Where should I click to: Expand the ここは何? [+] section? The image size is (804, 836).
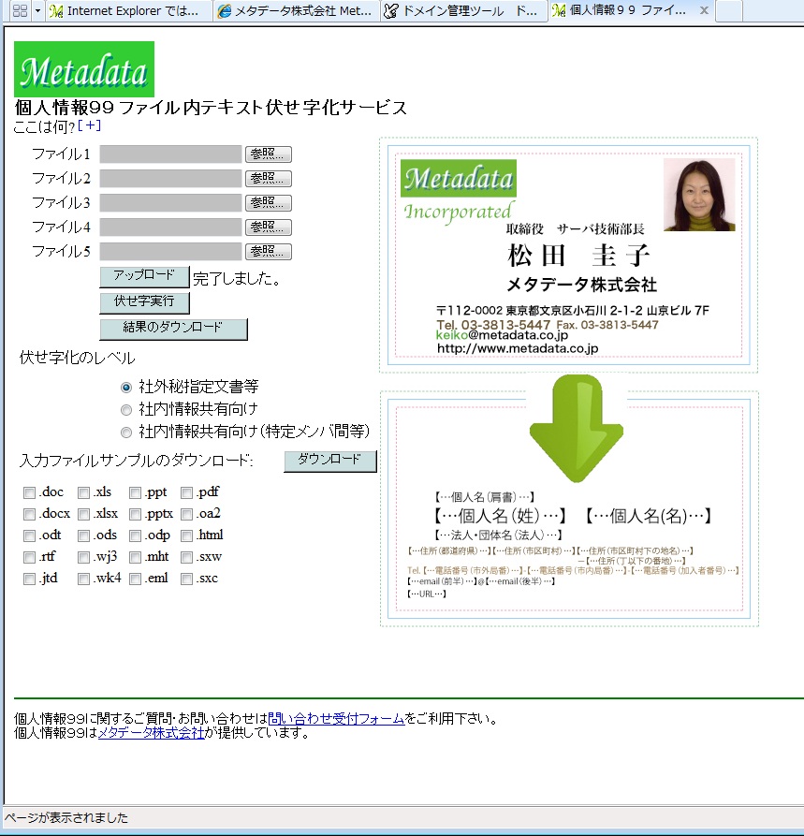coord(89,125)
